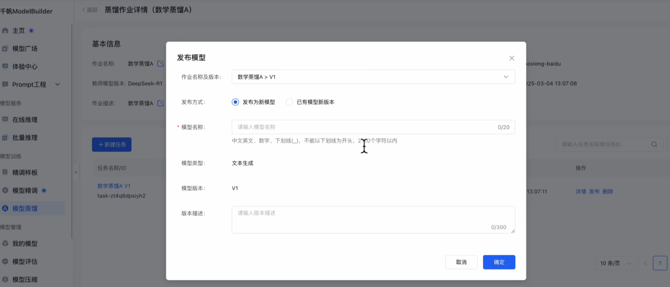Open 模型评估 menu item
The height and width of the screenshot is (287, 670).
(25, 262)
